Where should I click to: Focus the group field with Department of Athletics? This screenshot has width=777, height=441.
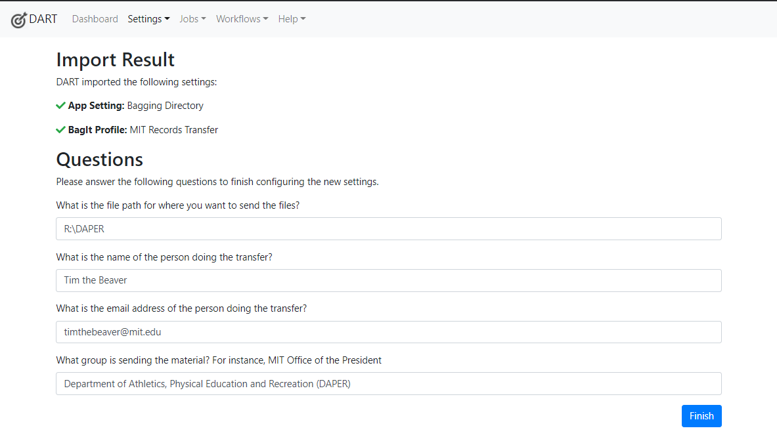coord(389,384)
